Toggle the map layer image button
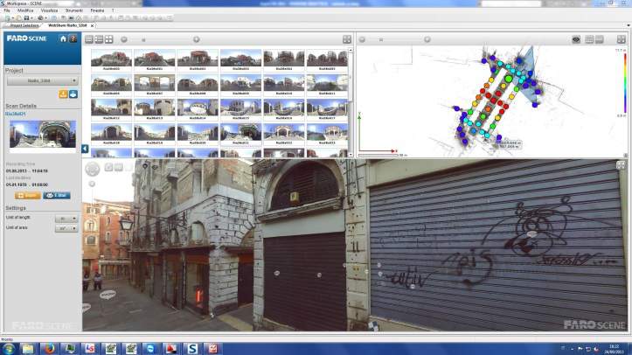632x355 pixels. pos(600,39)
